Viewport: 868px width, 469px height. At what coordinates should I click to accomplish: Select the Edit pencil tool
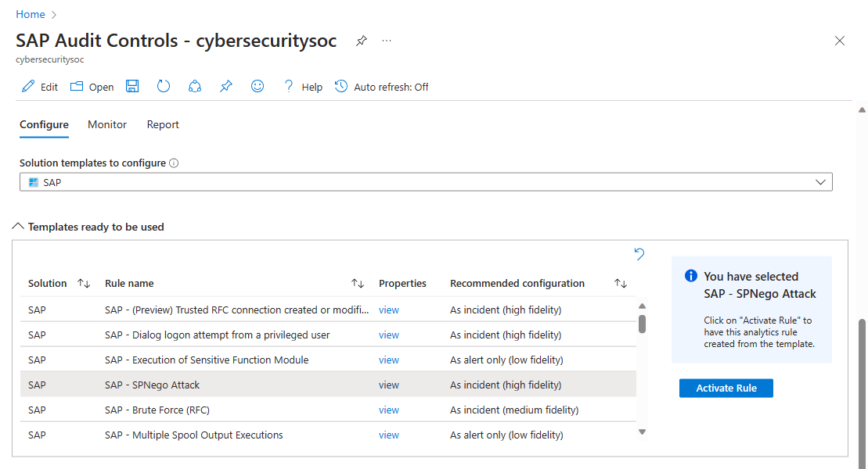[27, 86]
